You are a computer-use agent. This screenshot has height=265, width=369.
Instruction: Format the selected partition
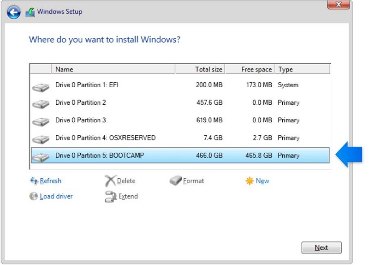click(x=193, y=181)
